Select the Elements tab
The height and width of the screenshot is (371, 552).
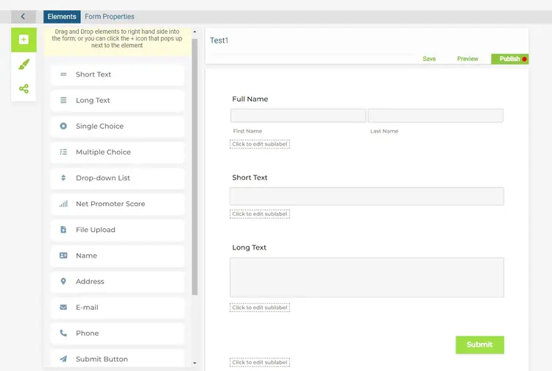(x=62, y=16)
